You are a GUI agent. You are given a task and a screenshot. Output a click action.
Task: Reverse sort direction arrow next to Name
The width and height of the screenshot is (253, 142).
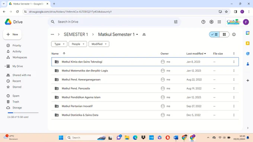(x=64, y=54)
